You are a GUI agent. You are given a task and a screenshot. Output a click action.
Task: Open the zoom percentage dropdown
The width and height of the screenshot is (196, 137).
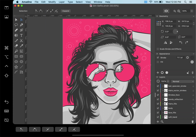(x=192, y=11)
